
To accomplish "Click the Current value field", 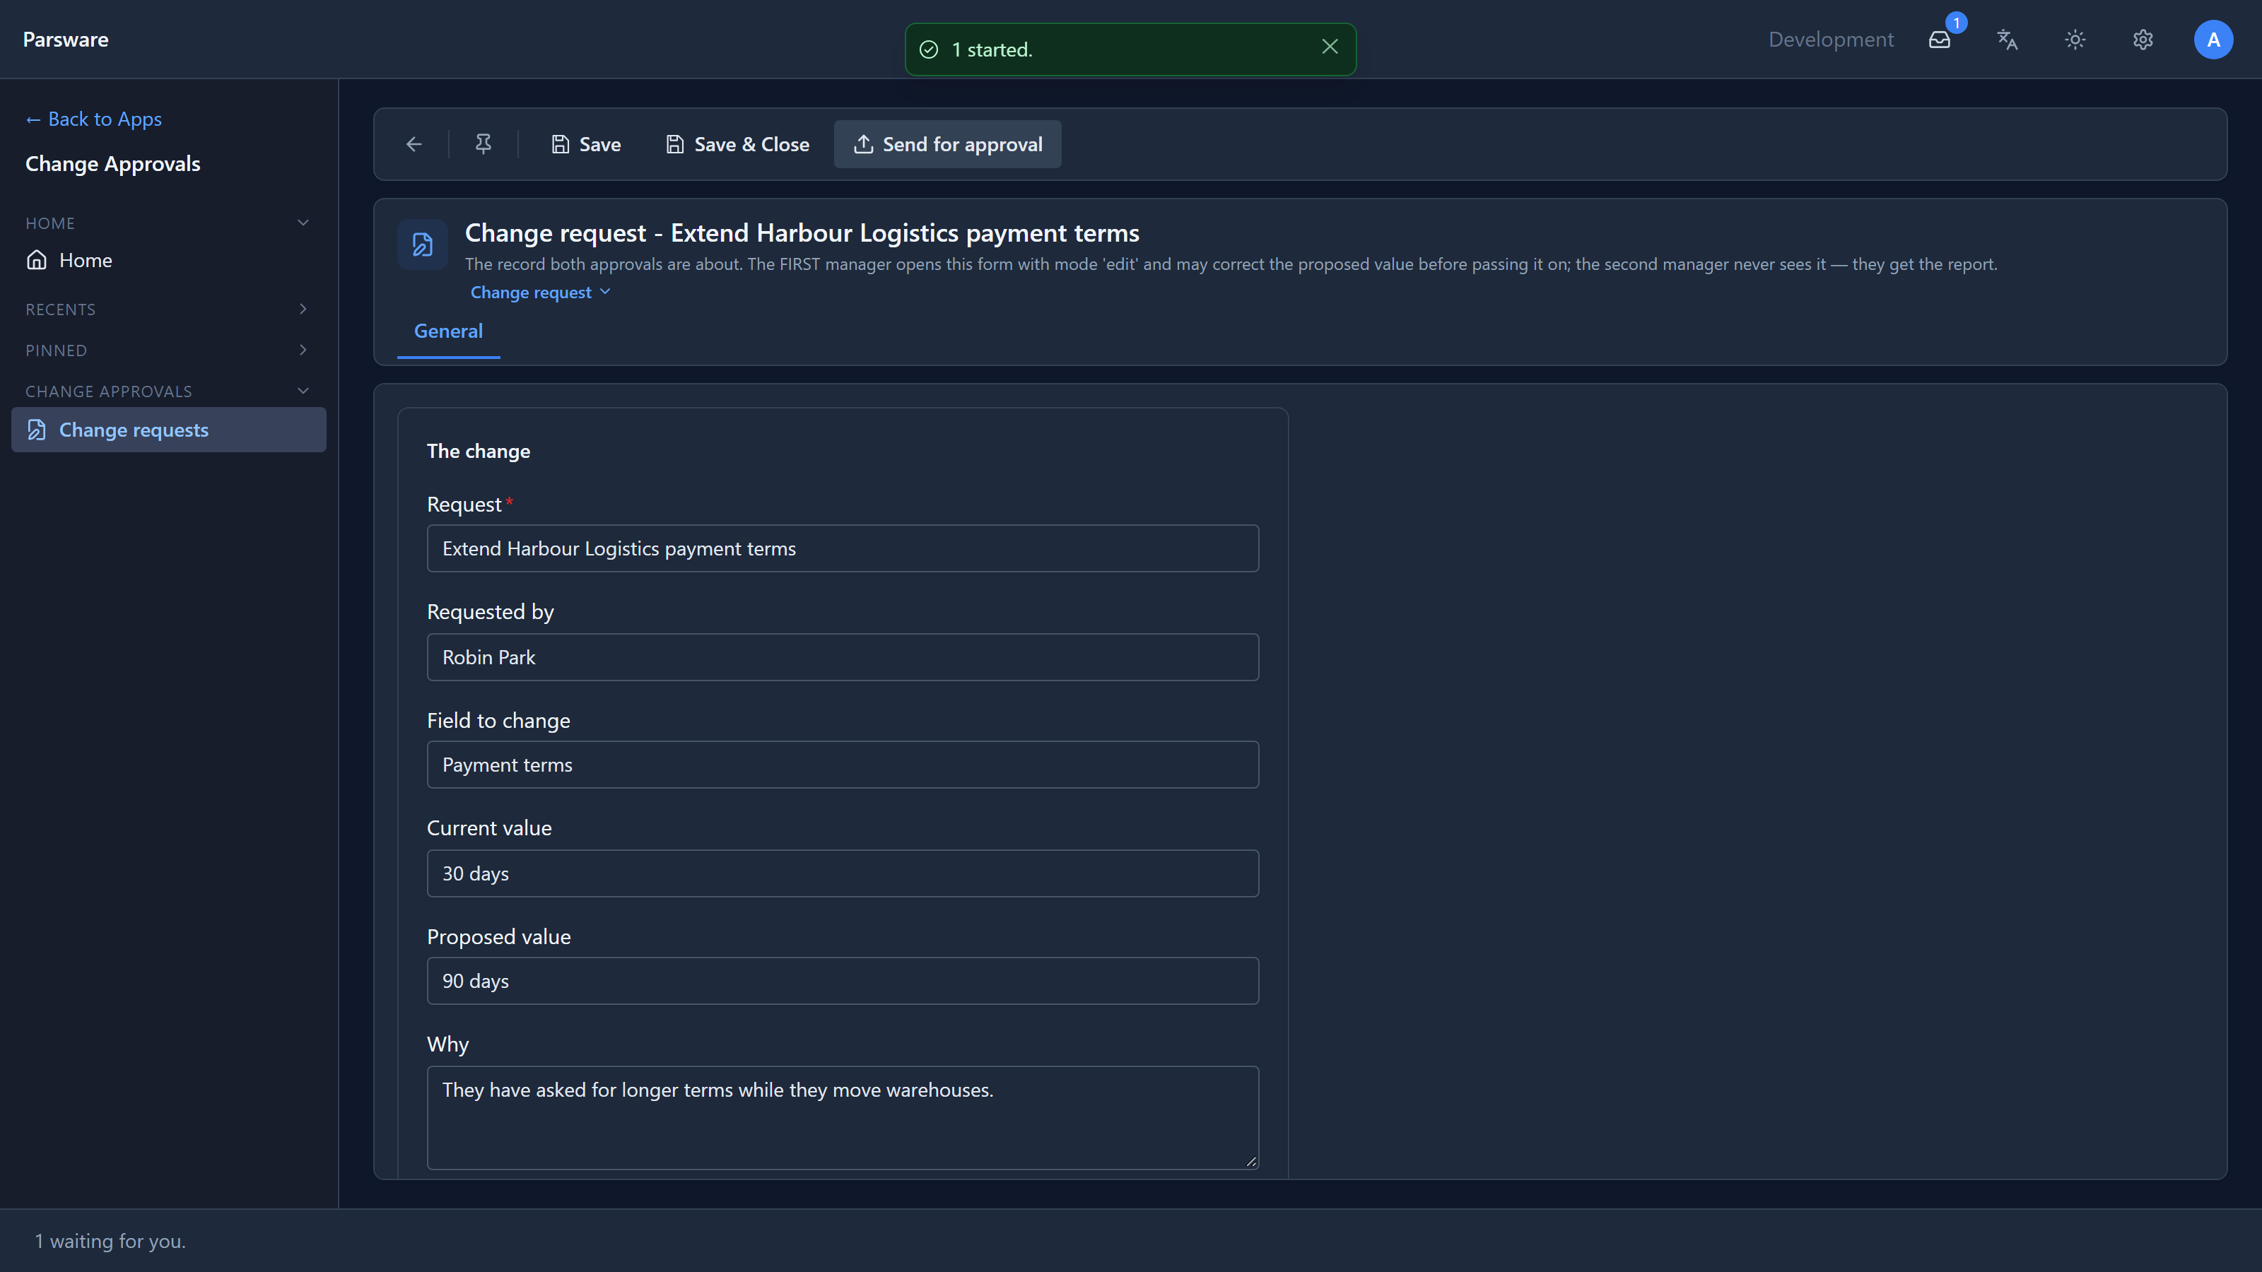I will point(842,873).
